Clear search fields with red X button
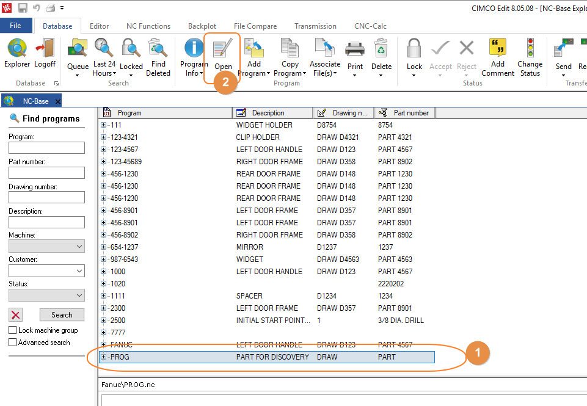This screenshot has height=406, width=587. coord(16,314)
